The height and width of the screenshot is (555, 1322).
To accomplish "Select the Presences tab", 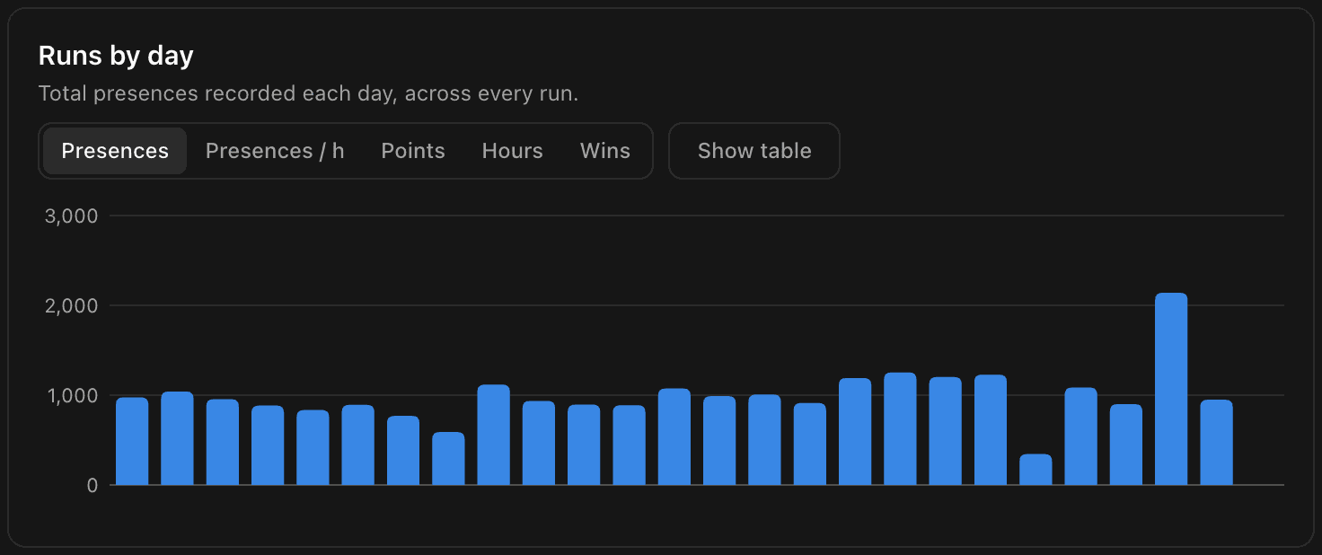I will coord(115,151).
